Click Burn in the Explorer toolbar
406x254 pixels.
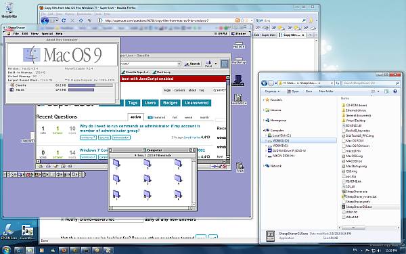[309, 91]
